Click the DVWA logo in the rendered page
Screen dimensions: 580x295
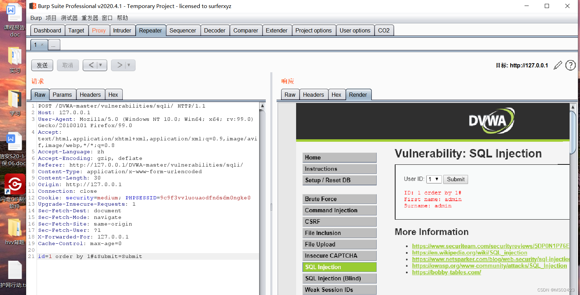point(491,120)
